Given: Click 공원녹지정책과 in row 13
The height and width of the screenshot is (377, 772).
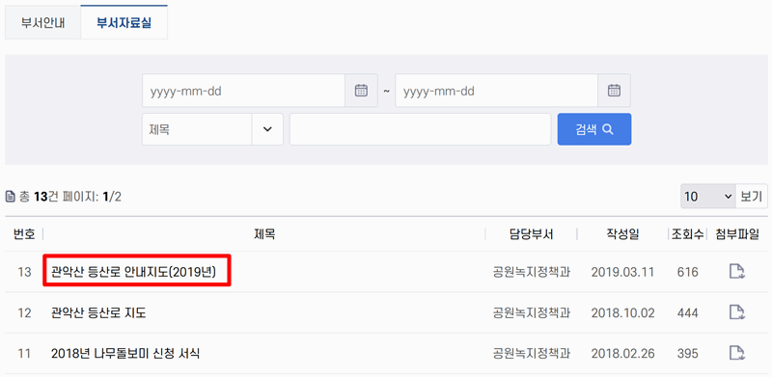Looking at the screenshot, I should coord(532,272).
